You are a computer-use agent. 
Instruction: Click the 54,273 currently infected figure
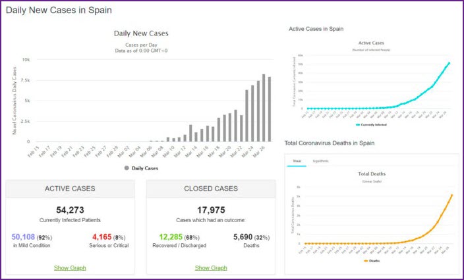point(70,210)
